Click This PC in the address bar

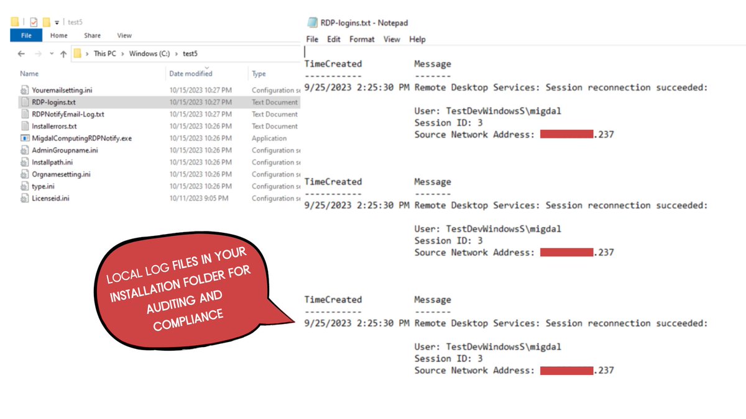click(104, 54)
